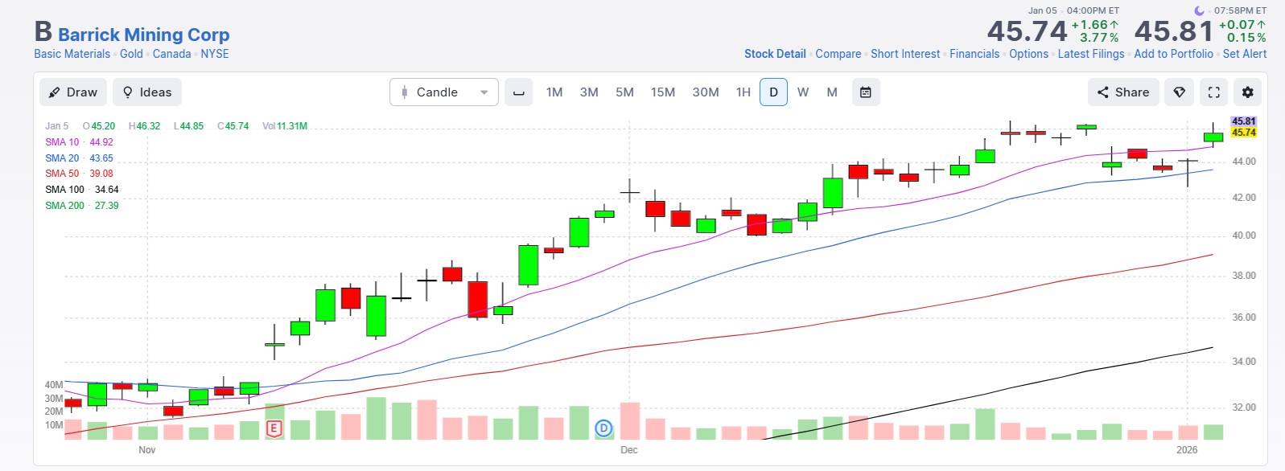Viewport: 1285px width, 471px height.
Task: Click the 45.74 price label on axis
Action: [x=1243, y=133]
